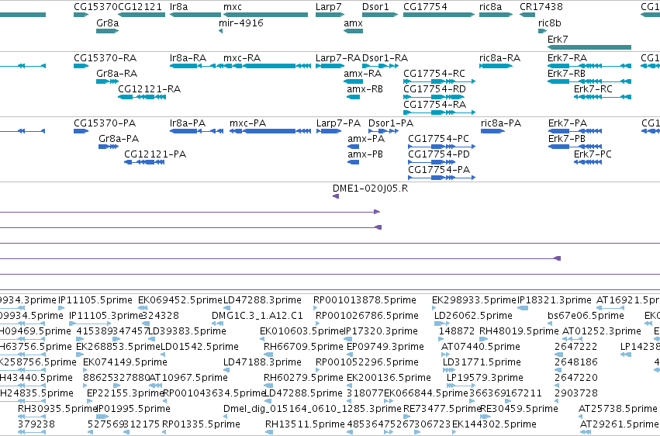This screenshot has height=436, width=660.
Task: Click the bs67e06.5prime EST label
Action: (x=586, y=315)
